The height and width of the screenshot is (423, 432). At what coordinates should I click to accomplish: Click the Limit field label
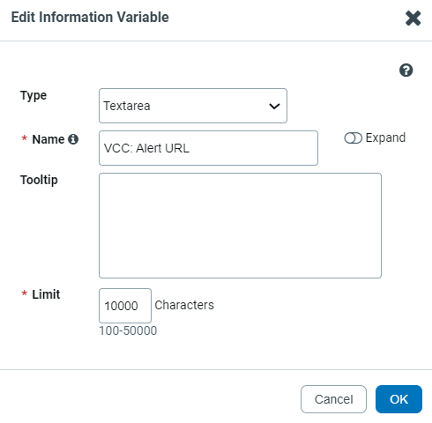[x=46, y=294]
